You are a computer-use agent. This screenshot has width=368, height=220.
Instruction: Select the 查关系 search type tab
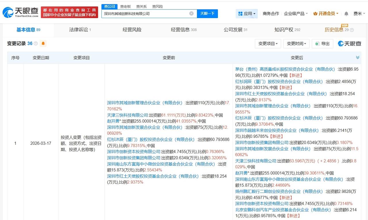pyautogui.click(x=141, y=6)
